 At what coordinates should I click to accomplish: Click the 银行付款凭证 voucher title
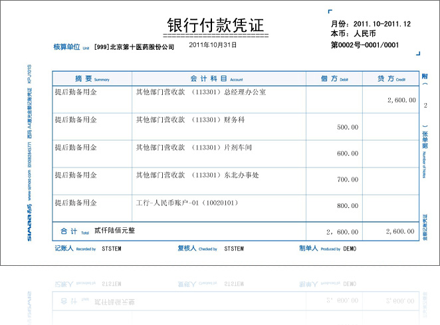pyautogui.click(x=215, y=25)
